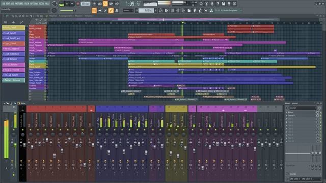Image resolution: width=326 pixels, height=183 pixels.
Task: Click the play button in transport
Action: (x=67, y=4)
